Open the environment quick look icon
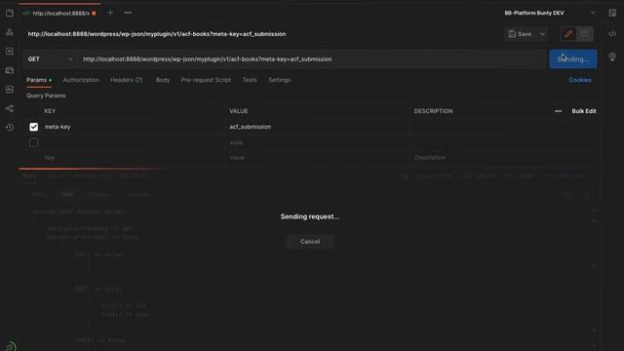Screen dimensions: 624x351 click(x=612, y=13)
